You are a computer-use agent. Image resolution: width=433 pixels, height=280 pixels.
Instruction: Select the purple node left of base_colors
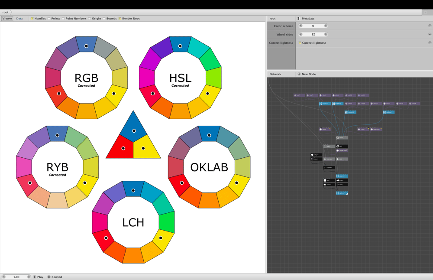coord(363,129)
